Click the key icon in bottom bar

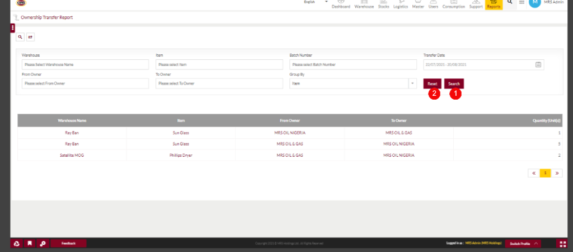(43, 243)
